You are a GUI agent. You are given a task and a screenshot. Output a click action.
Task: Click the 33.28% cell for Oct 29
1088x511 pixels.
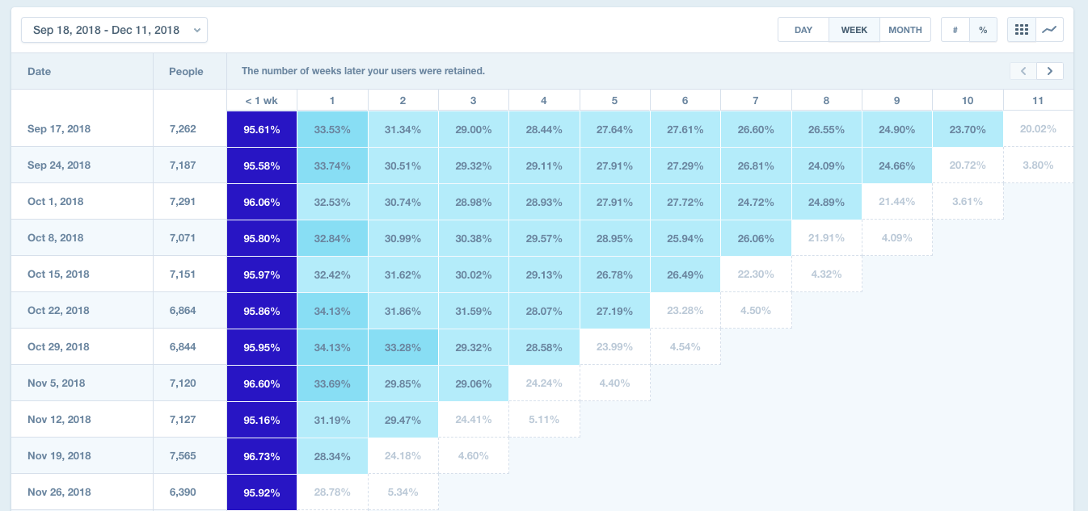coord(403,346)
